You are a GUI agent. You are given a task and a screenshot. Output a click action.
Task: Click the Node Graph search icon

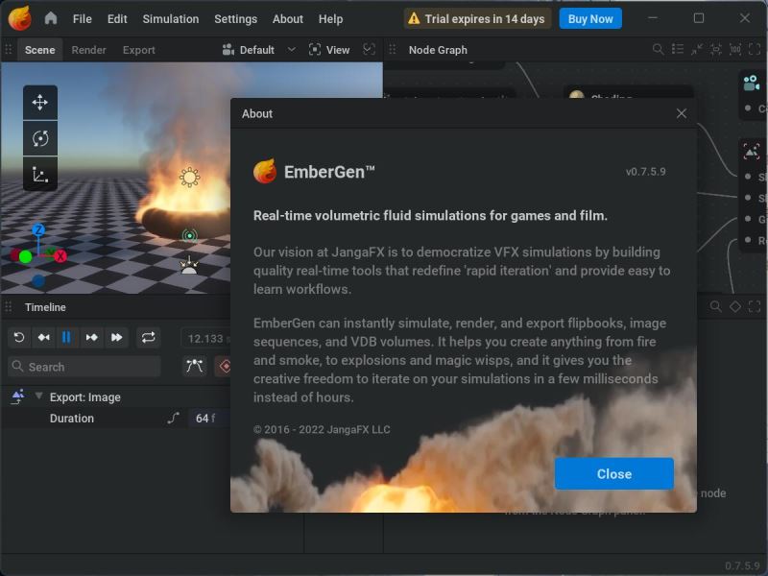pyautogui.click(x=659, y=50)
